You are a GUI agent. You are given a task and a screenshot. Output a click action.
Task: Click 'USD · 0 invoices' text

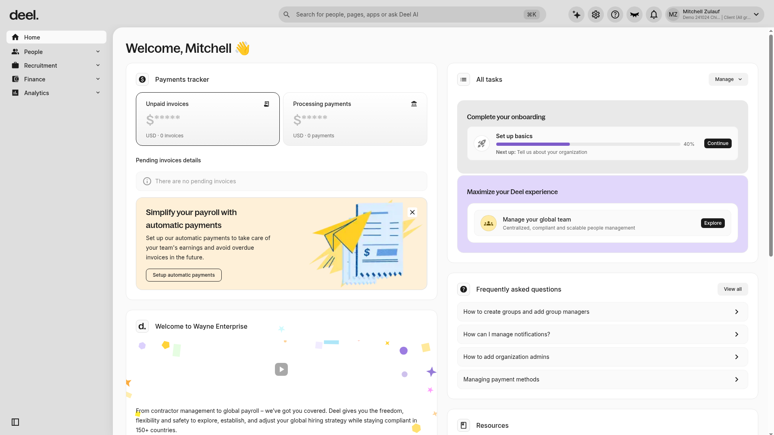coord(164,136)
